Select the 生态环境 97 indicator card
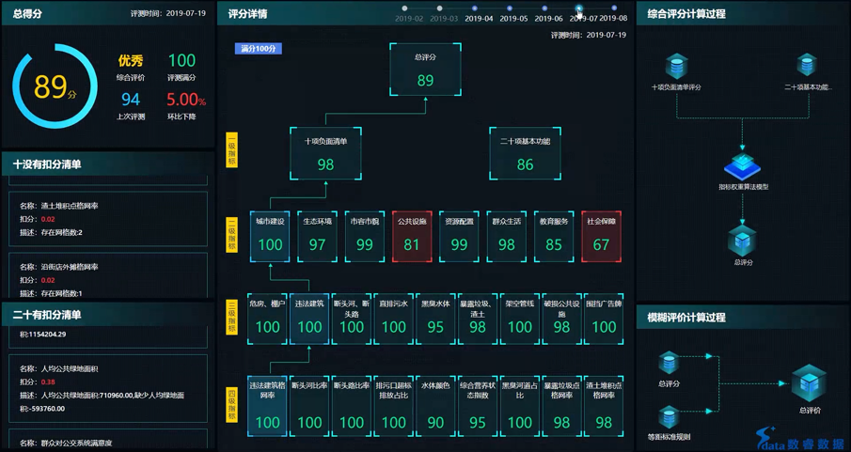 point(318,237)
